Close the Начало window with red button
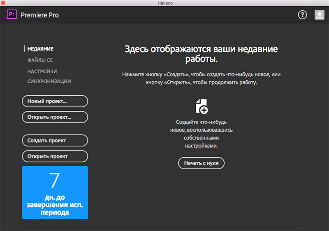 point(3,3)
